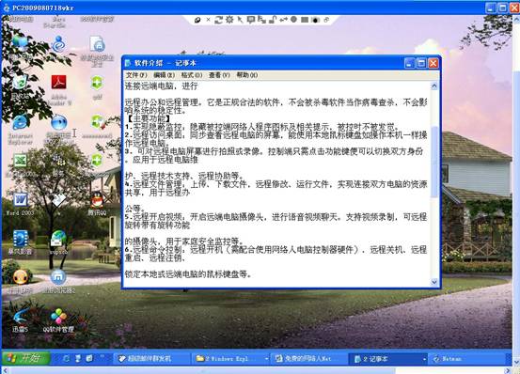Open the 超级邮件群发机 taskbar button
Viewport: 520px width, 374px height.
point(152,358)
